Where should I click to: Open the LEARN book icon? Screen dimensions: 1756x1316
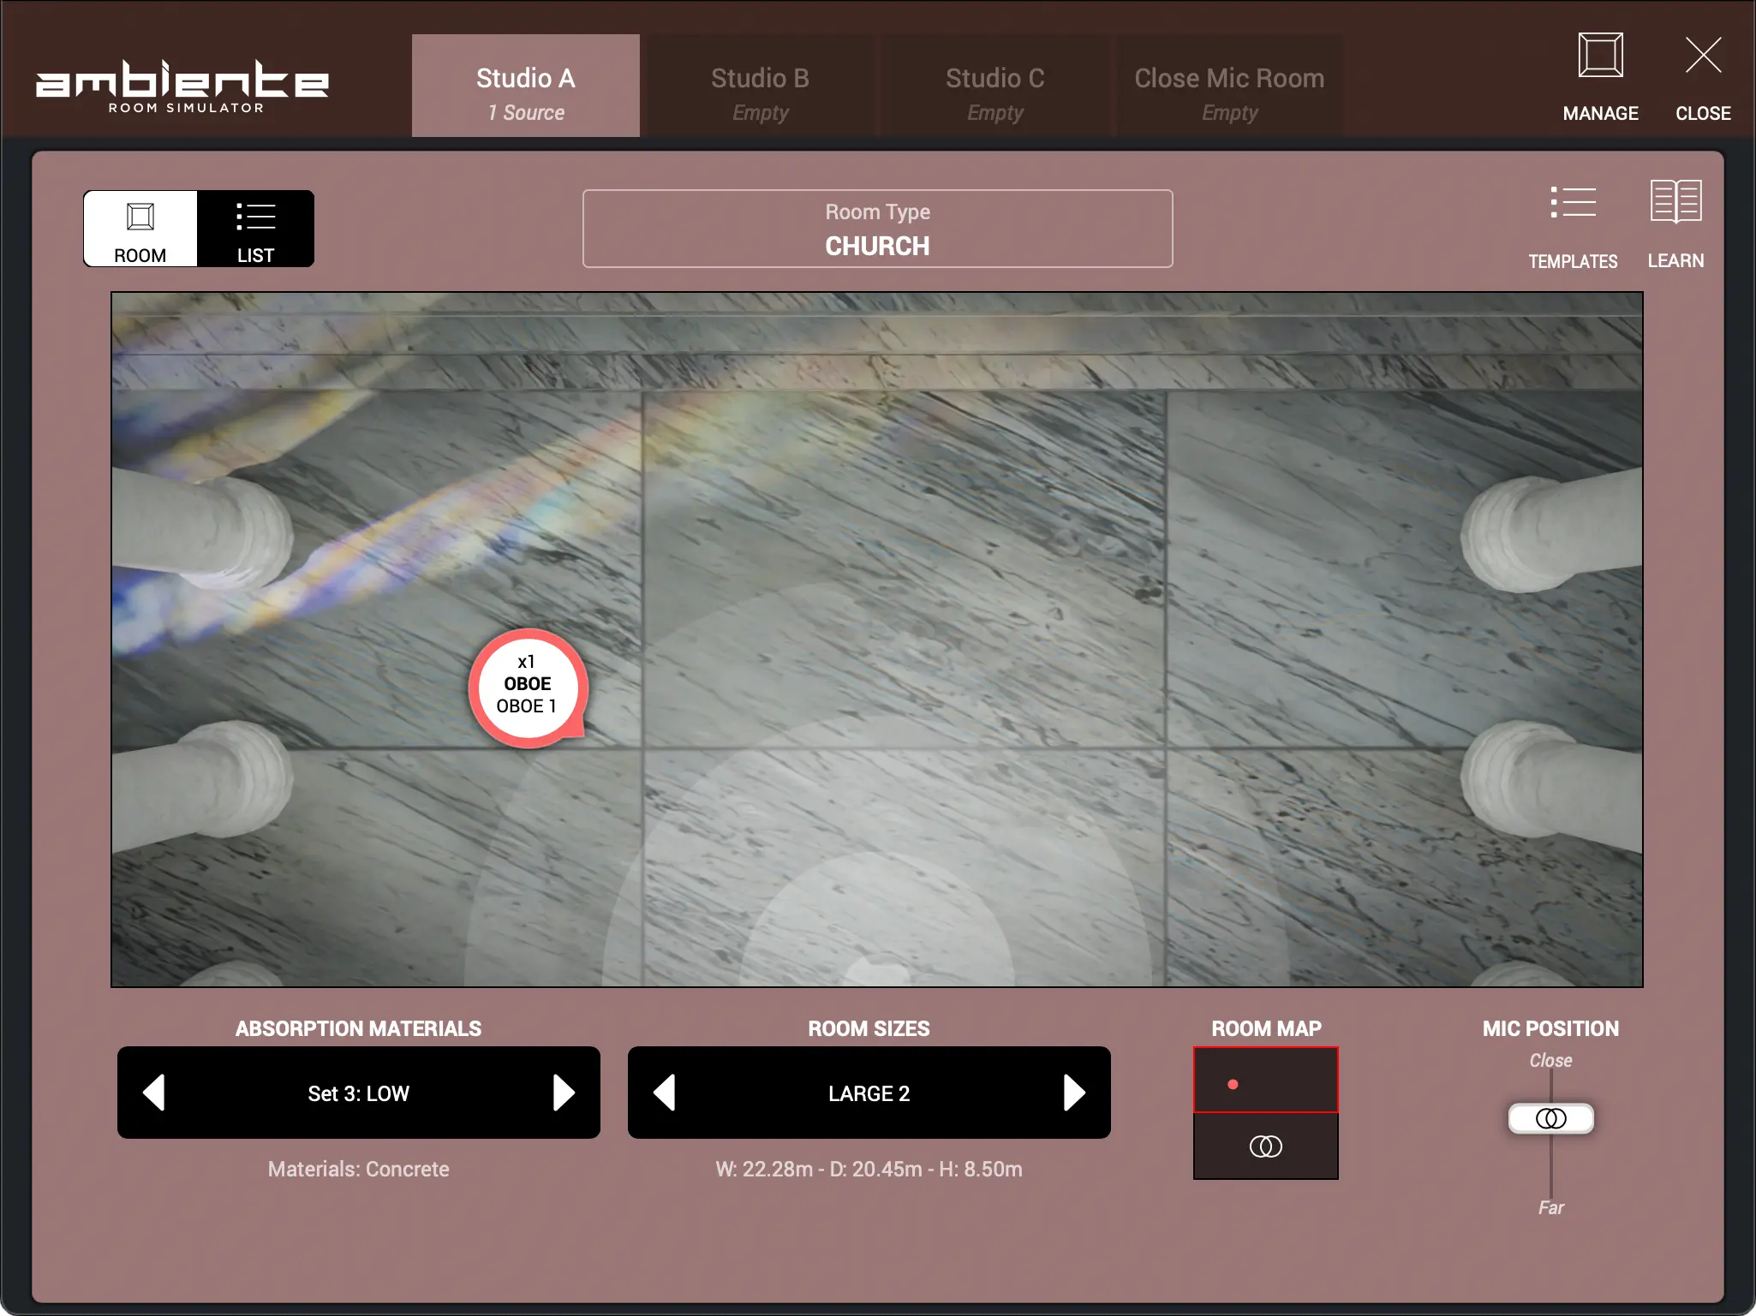[1675, 202]
